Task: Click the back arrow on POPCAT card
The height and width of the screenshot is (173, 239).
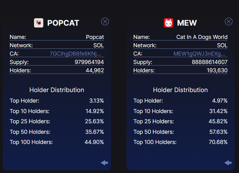Action: point(104,162)
